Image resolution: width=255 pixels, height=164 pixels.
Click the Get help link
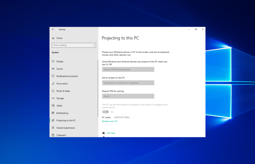111,133
